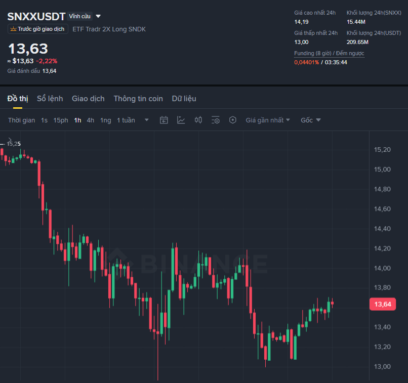The image size is (408, 383).
Task: Open the Giá gần nhất dropdown
Action: pos(268,120)
